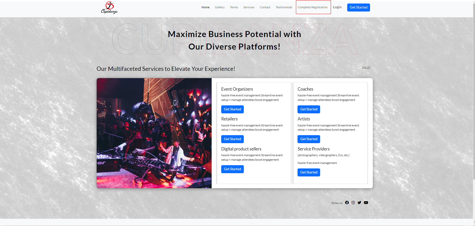
Task: Open the YouTube social icon
Action: tap(366, 203)
